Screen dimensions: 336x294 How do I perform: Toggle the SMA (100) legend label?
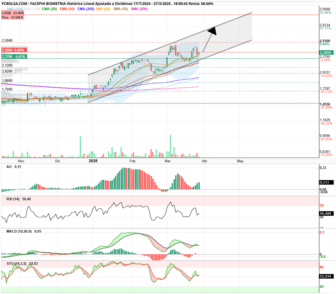15,9
